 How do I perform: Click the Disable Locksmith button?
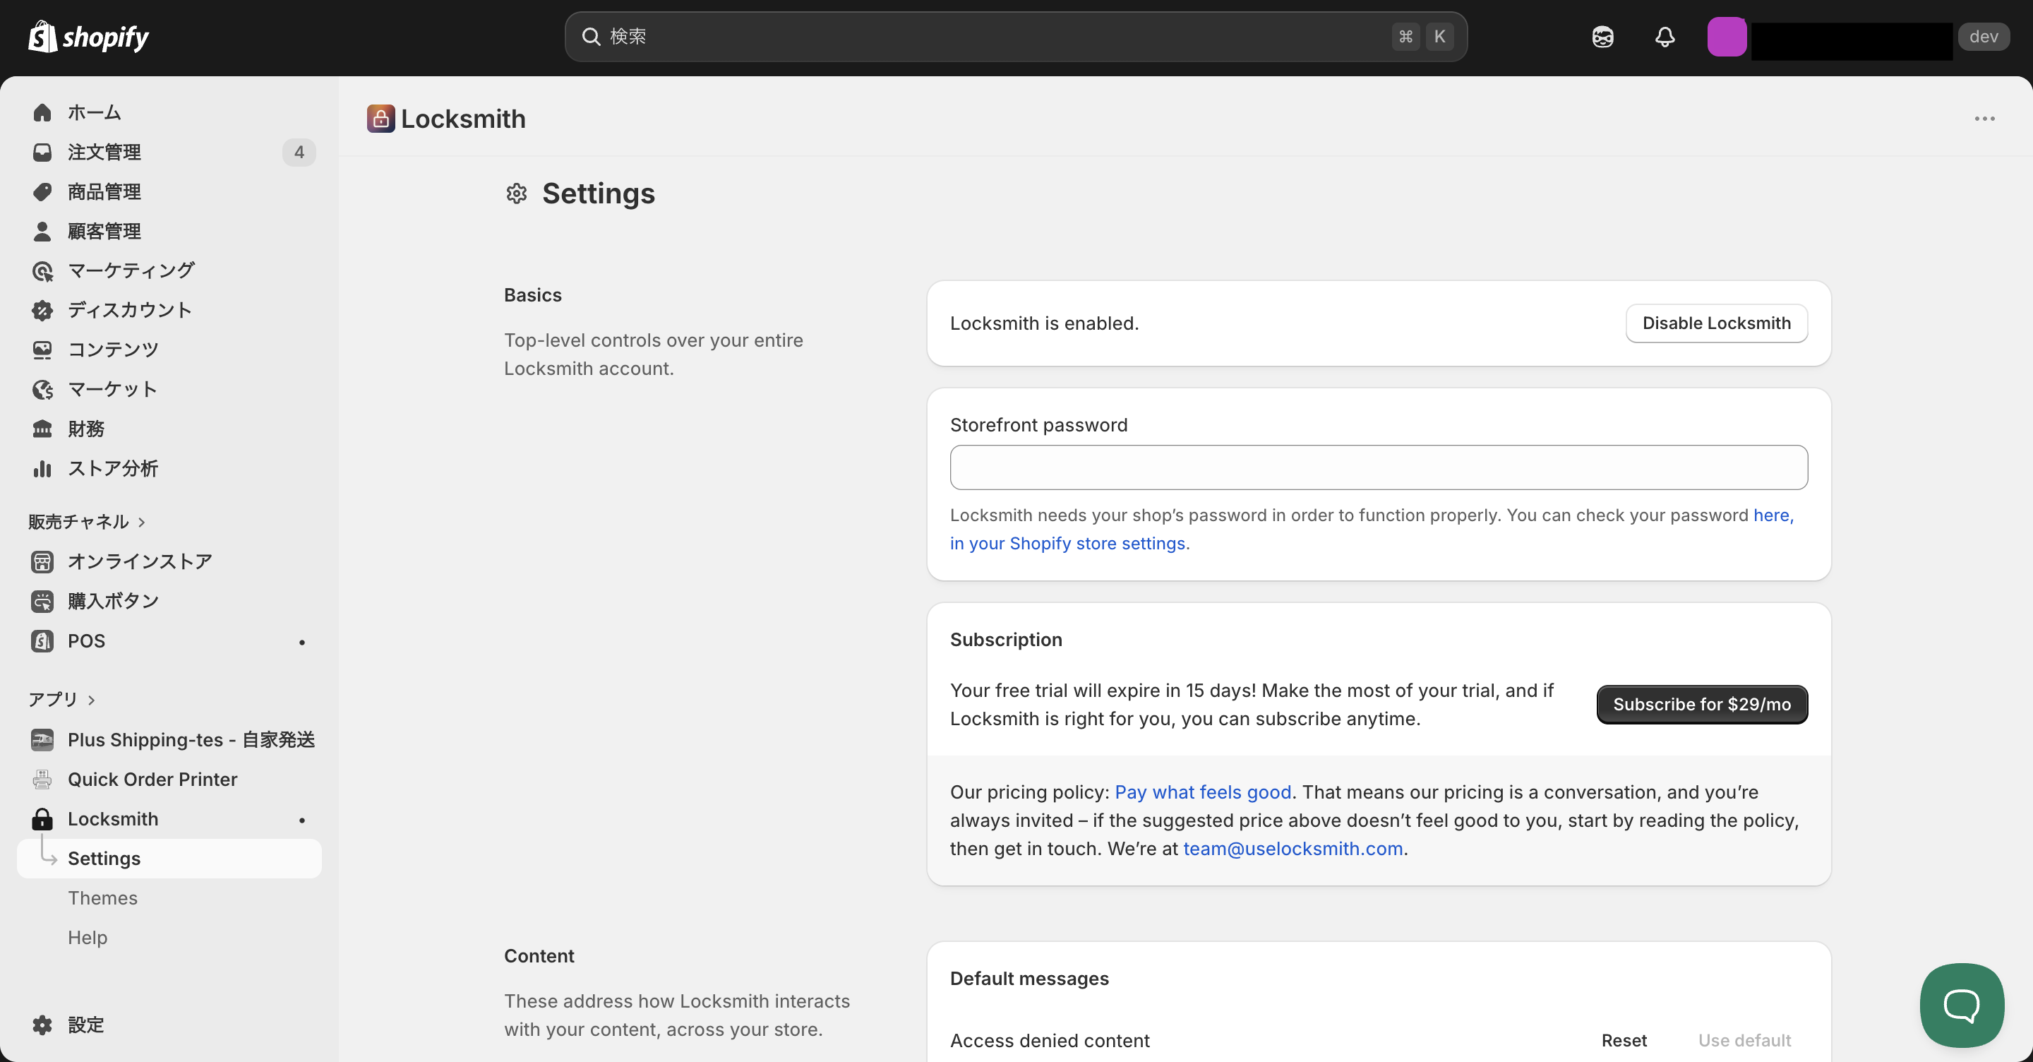click(1717, 323)
